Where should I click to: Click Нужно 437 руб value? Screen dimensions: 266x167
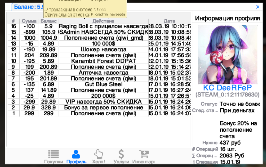[x=230, y=143]
